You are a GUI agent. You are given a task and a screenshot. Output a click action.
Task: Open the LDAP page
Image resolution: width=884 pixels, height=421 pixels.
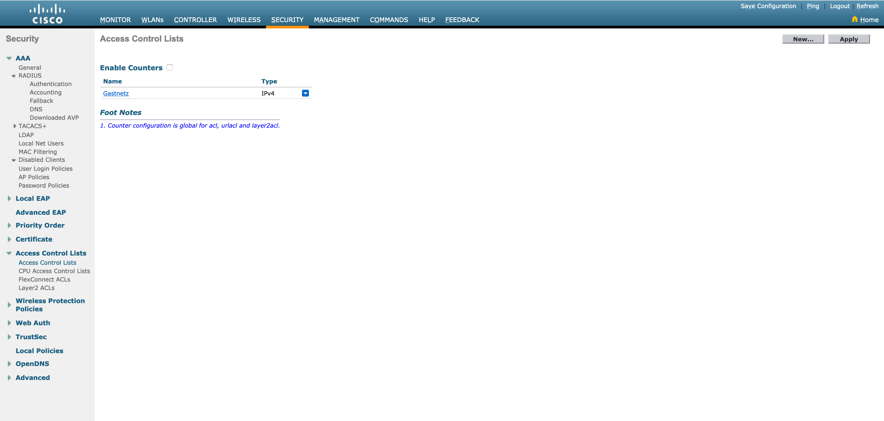pyautogui.click(x=26, y=135)
